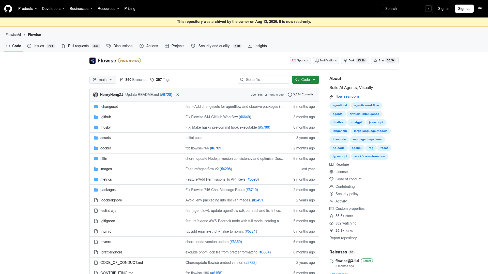The width and height of the screenshot is (488, 274).
Task: Click the Go to file input
Action: click(264, 80)
